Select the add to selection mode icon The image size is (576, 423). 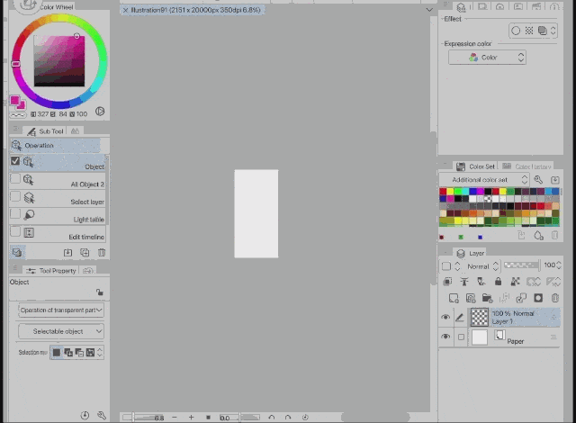(x=68, y=353)
